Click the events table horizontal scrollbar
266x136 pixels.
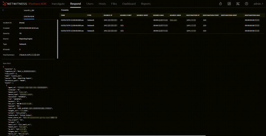pos(132,136)
